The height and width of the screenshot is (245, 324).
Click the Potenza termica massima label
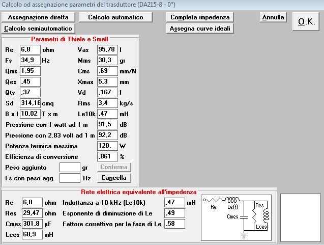click(41, 146)
